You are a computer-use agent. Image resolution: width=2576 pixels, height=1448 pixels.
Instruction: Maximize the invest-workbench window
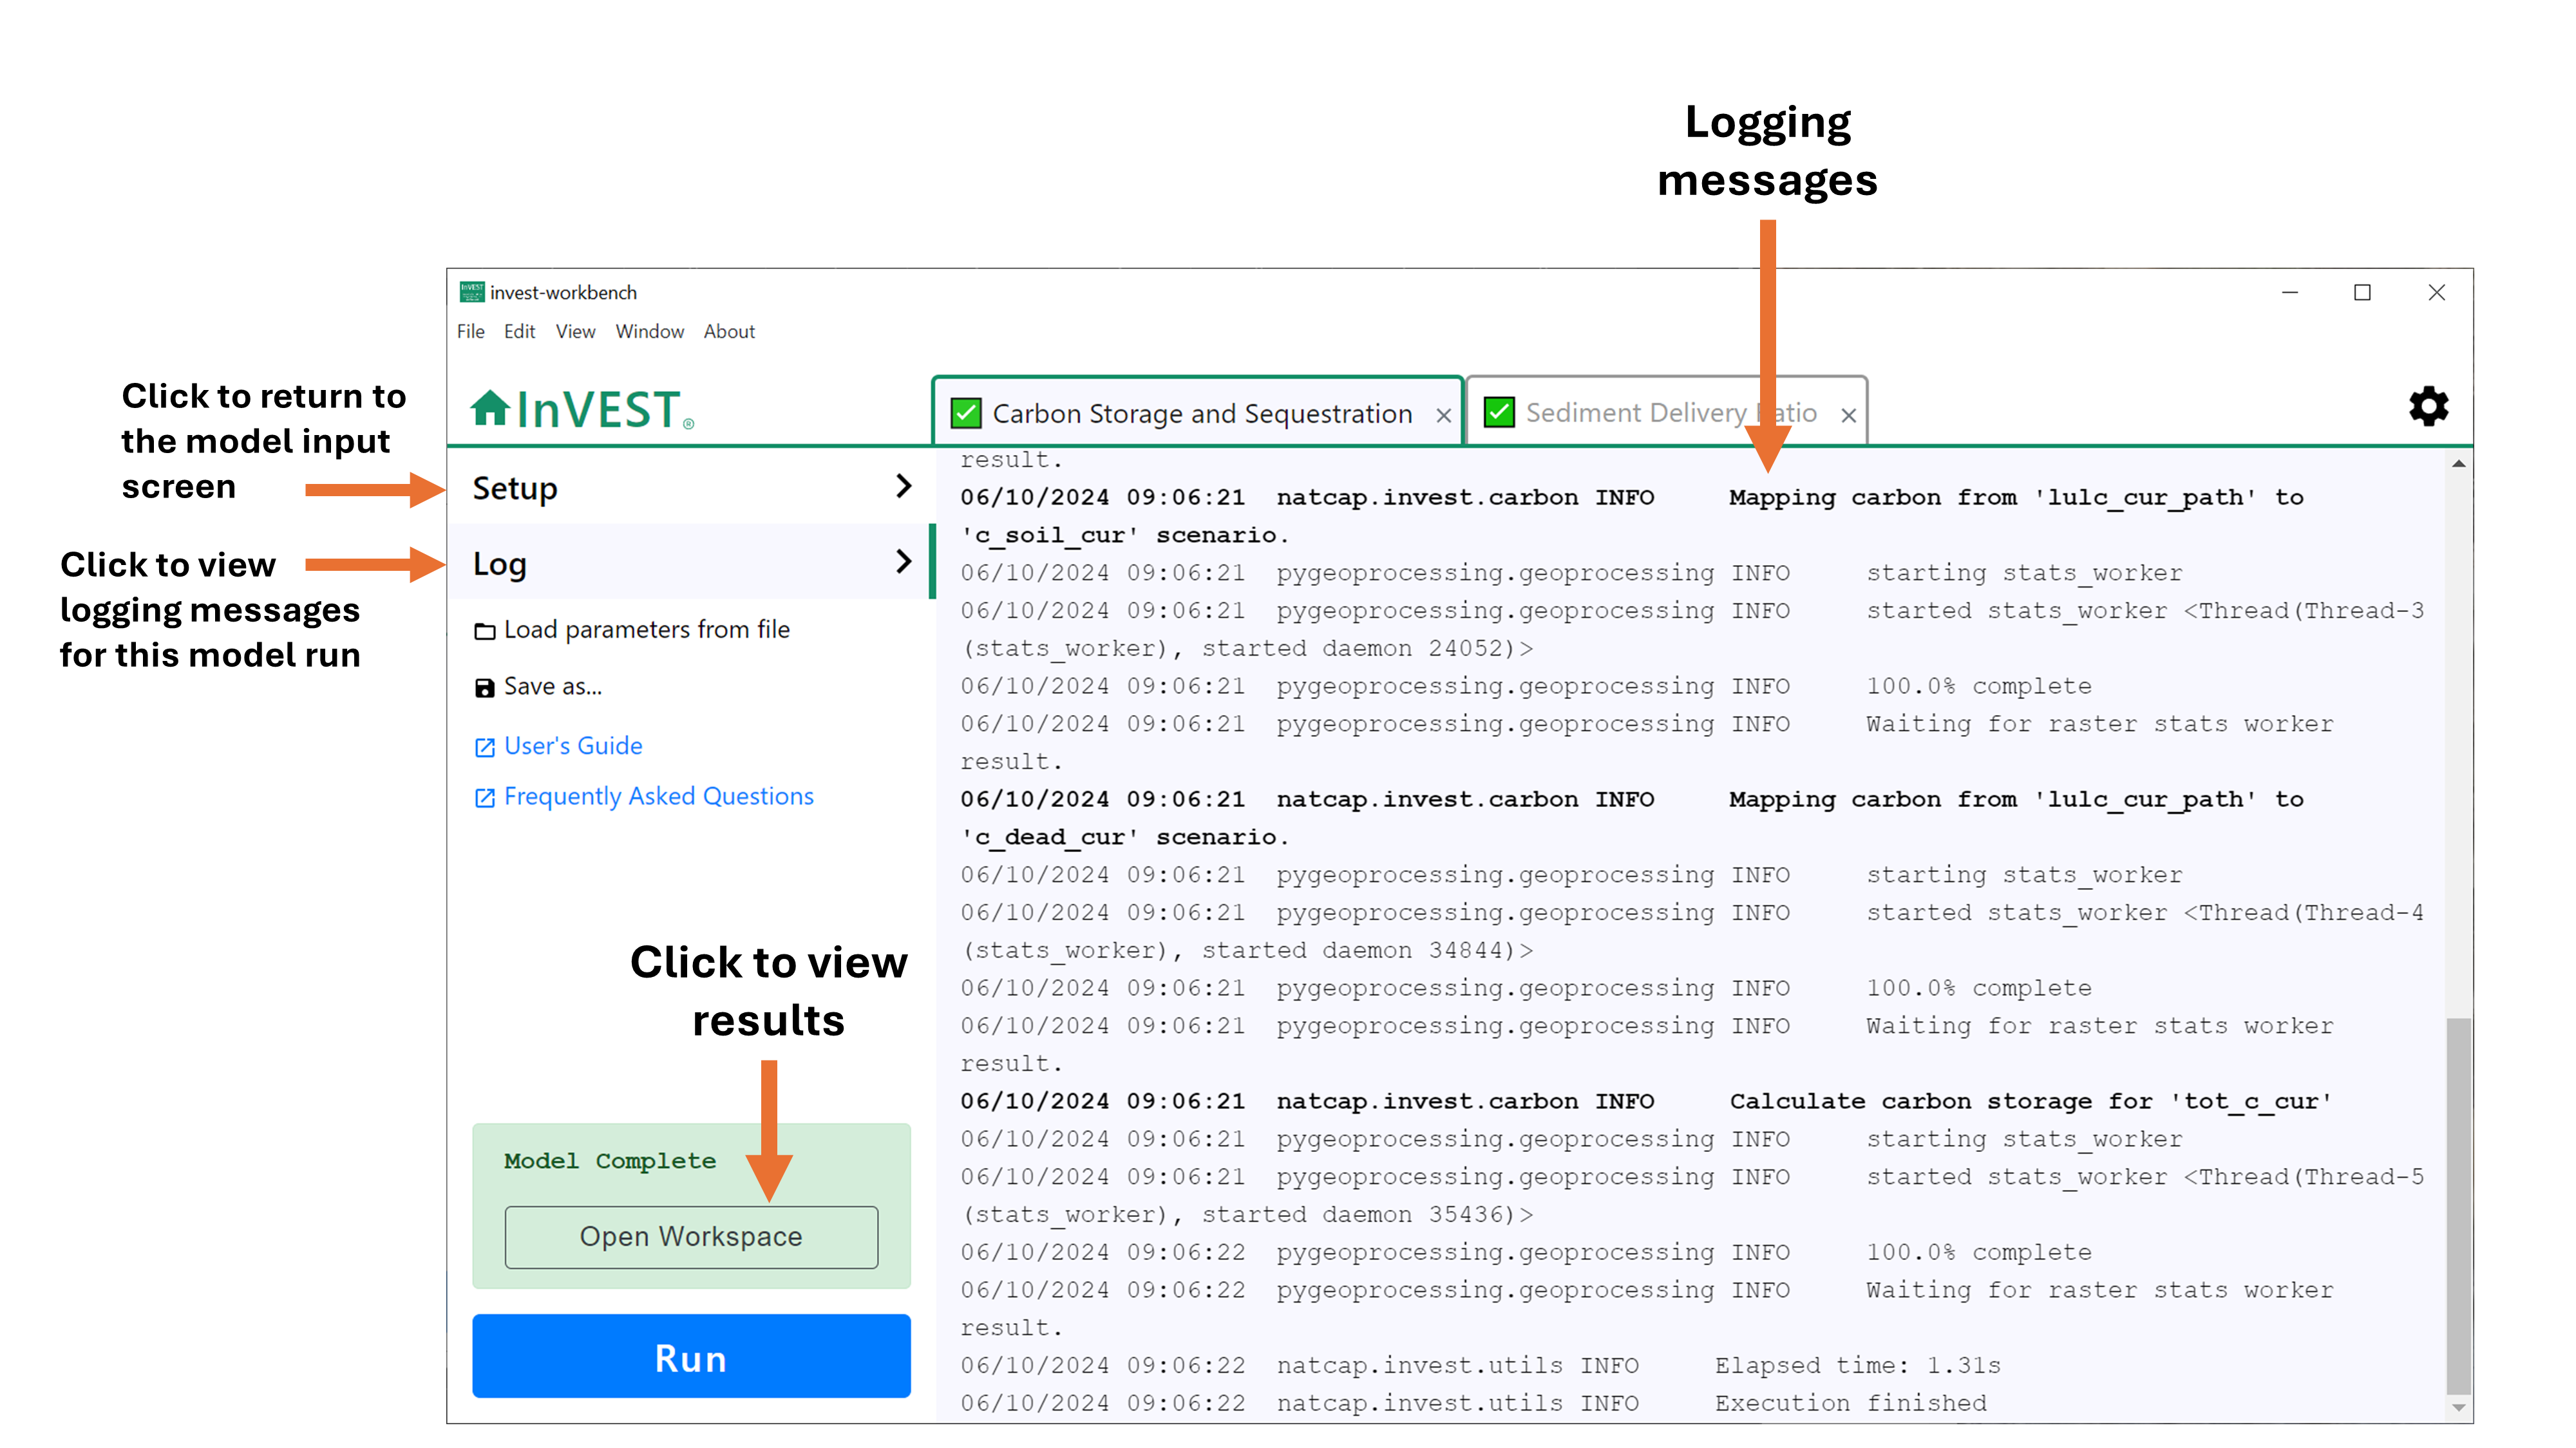(2362, 292)
